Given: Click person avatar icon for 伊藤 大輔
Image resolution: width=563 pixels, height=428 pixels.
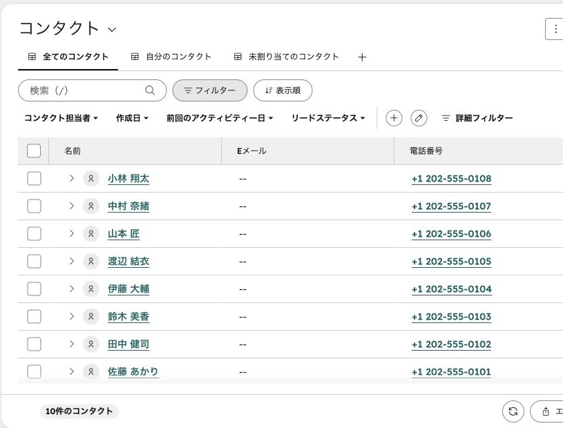Looking at the screenshot, I should point(91,289).
